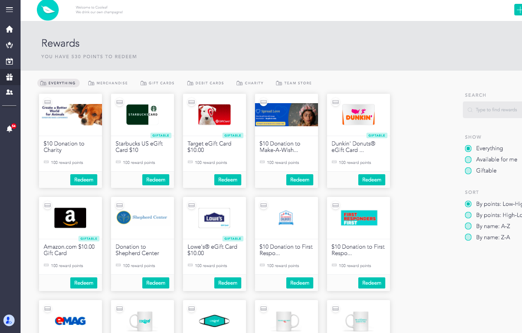Click GIFTABLE badge on Amazon card
This screenshot has height=333, width=522.
tap(89, 238)
